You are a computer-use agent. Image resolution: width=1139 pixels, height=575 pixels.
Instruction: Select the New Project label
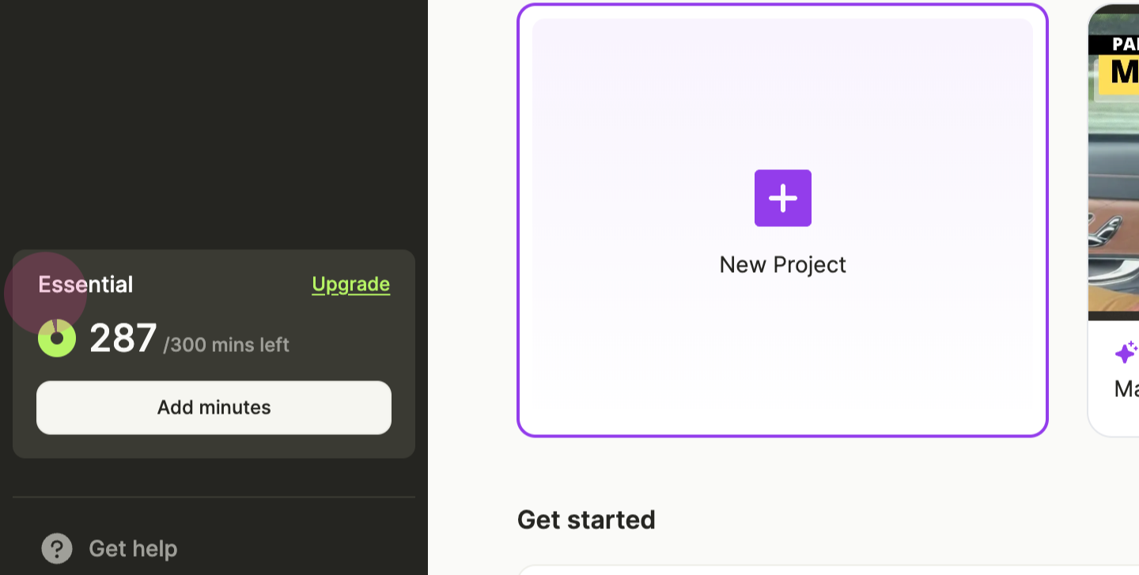pyautogui.click(x=782, y=264)
